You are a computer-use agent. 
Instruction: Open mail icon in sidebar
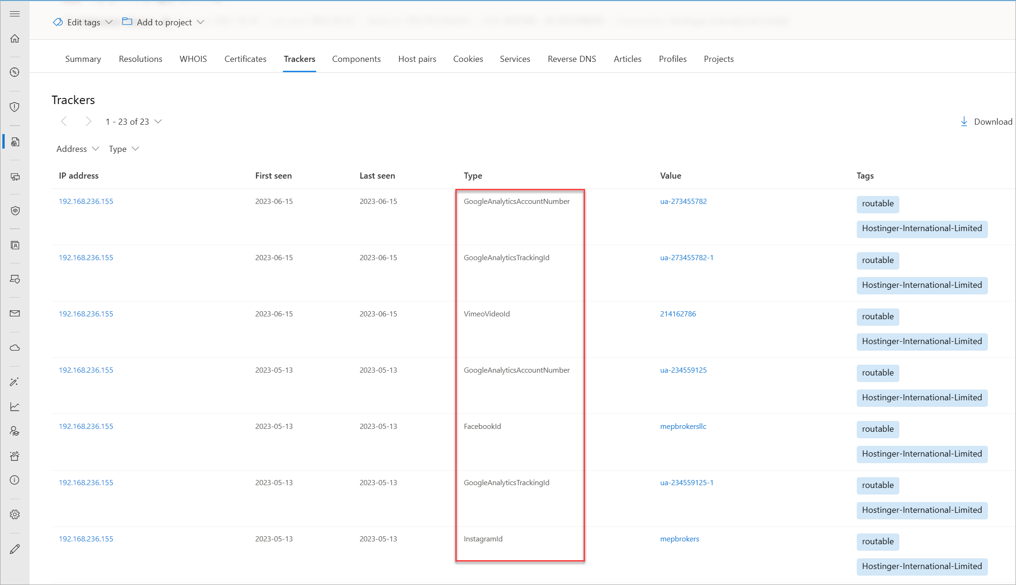pos(15,313)
